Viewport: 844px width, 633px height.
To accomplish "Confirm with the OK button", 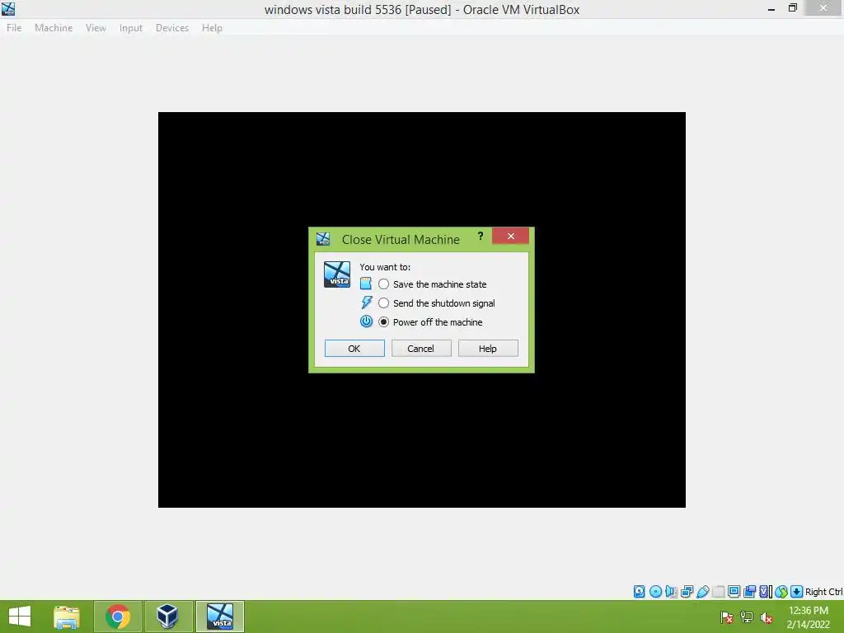I will pyautogui.click(x=354, y=349).
